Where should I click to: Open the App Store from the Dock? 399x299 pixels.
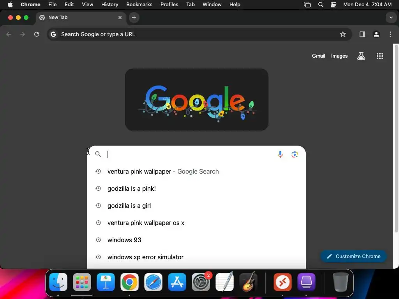point(177,282)
